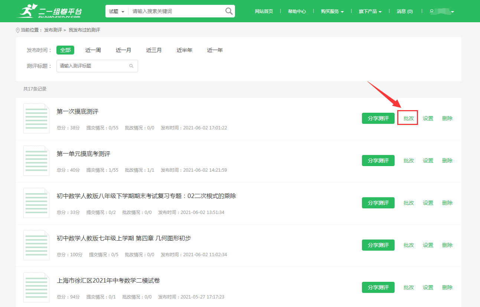
Task: Click 发布时间：2021-05-27 17:17:23 text
Action: tap(191, 297)
